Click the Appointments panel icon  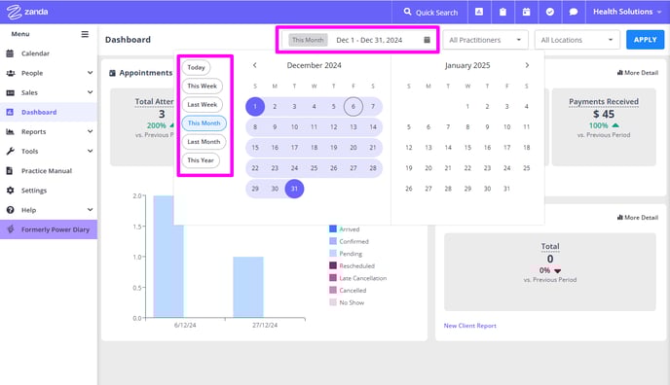pyautogui.click(x=112, y=73)
